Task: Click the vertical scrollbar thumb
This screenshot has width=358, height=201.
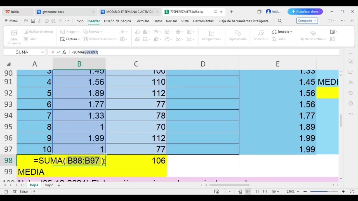Action: click(341, 121)
